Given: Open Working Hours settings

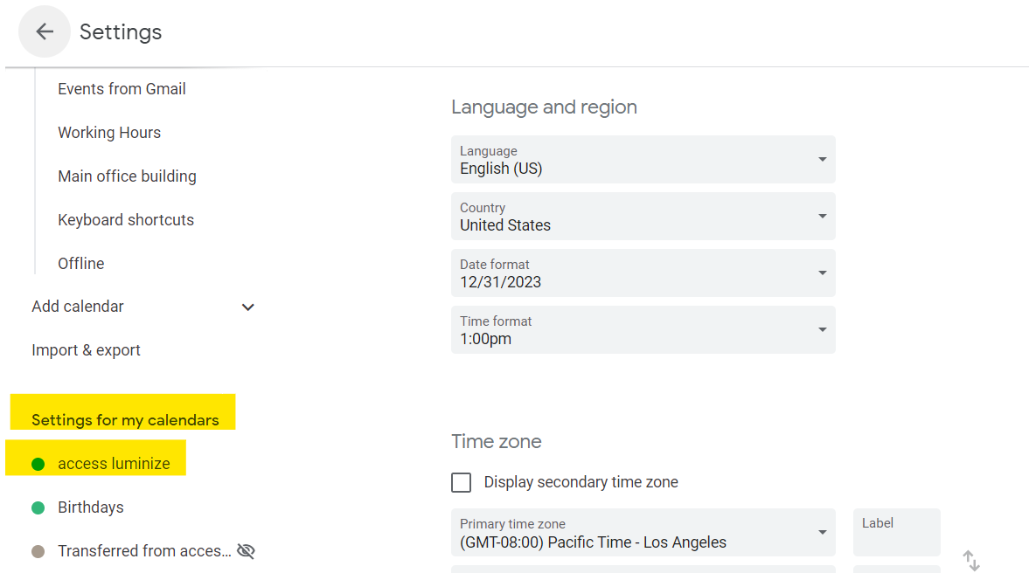Looking at the screenshot, I should 109,133.
